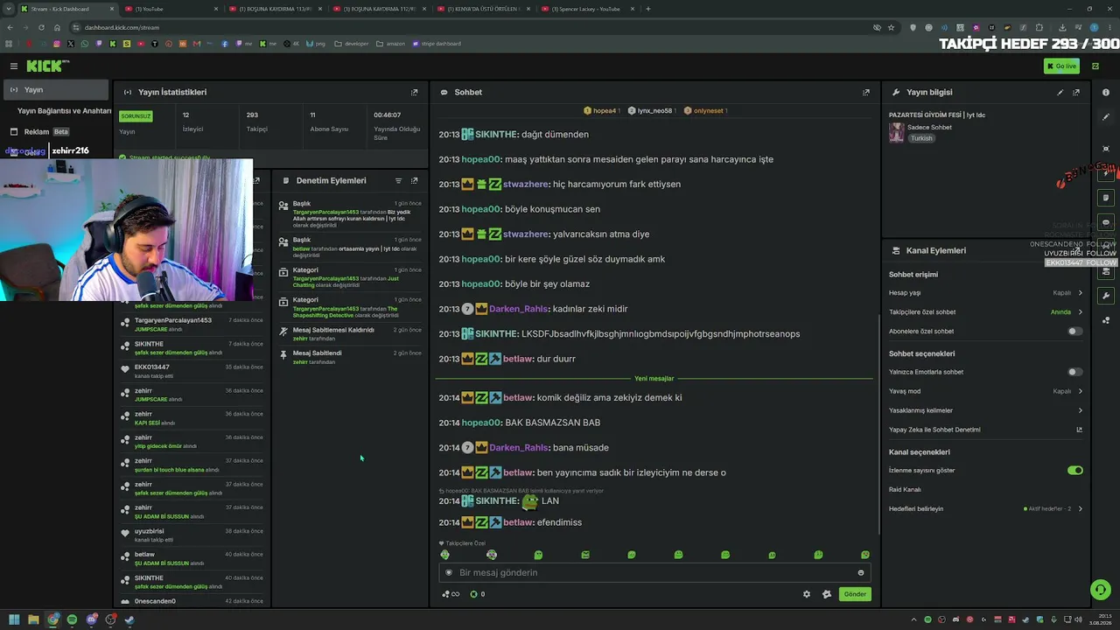This screenshot has height=630, width=1120.
Task: Switch to Spencer Lackey YouTube tab
Action: pos(587,9)
